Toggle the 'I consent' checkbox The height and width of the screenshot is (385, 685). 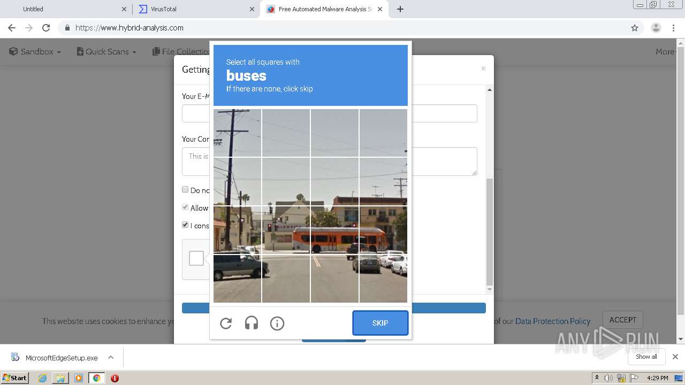(185, 225)
